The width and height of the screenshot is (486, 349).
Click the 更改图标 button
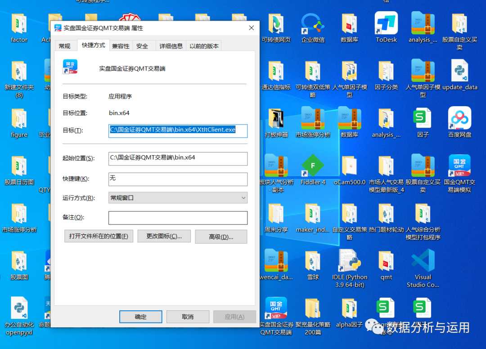pos(164,236)
